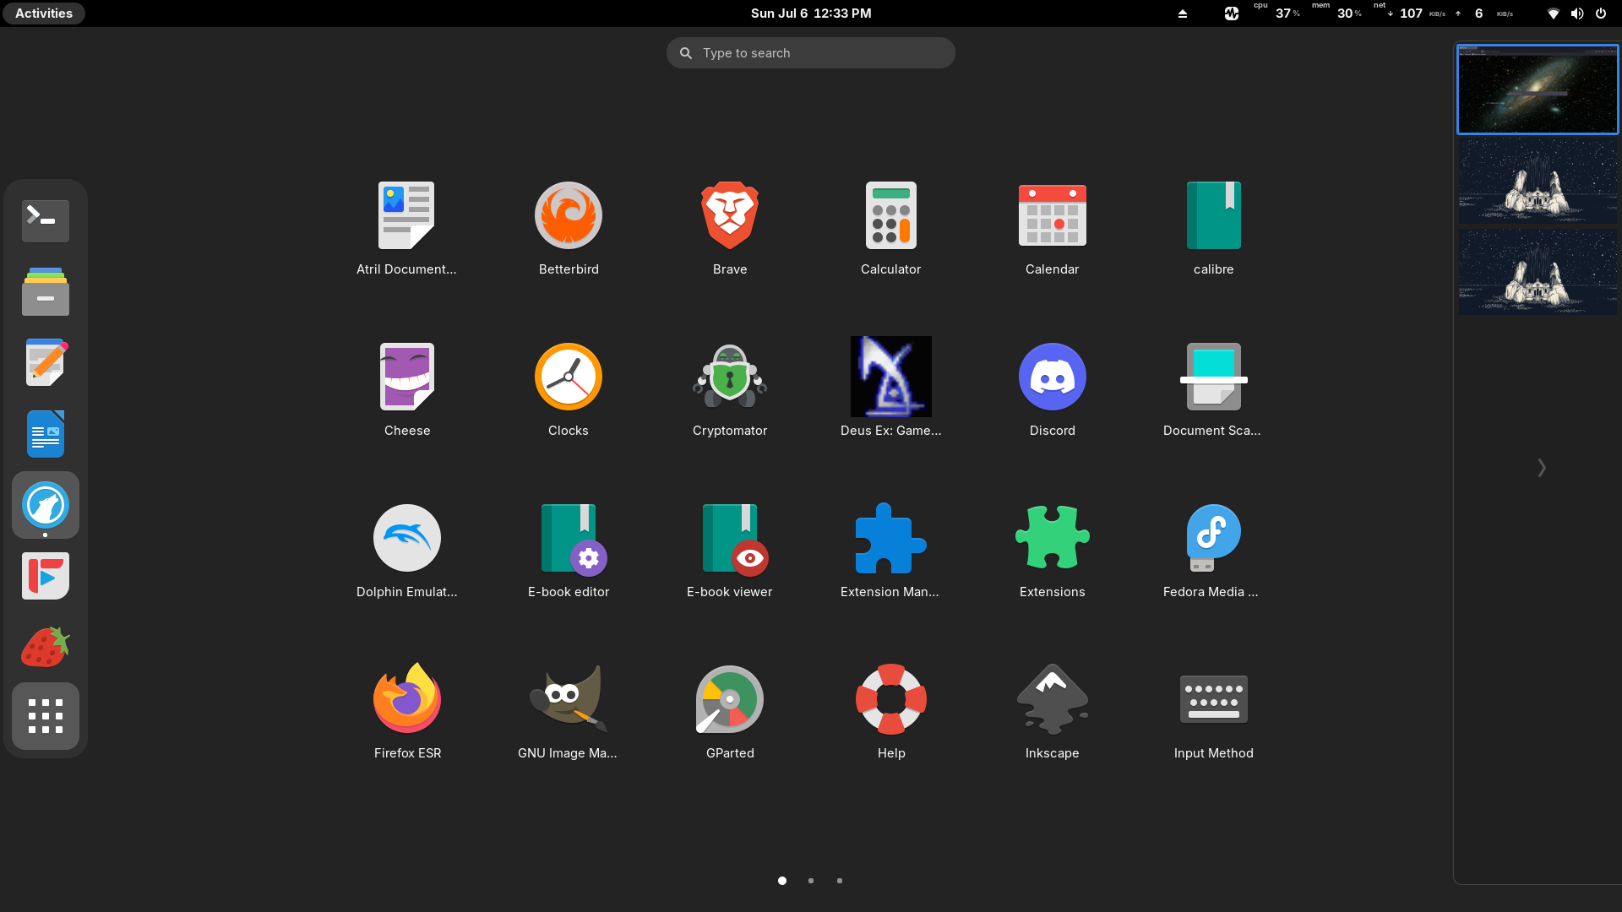Open Input Method settings
Viewport: 1622px width, 912px height.
coord(1214,712)
